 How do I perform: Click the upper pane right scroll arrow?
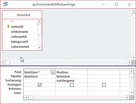coord(129,62)
